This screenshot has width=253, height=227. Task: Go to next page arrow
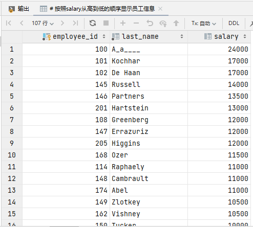coord(62,23)
